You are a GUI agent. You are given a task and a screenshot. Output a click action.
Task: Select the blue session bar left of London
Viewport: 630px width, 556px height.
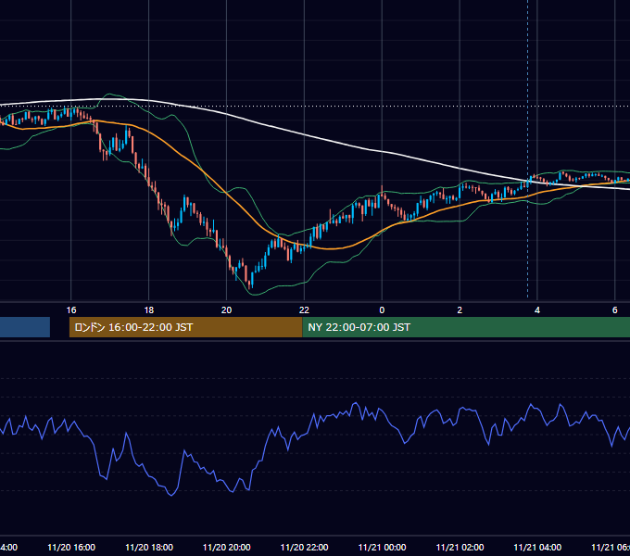(x=25, y=327)
